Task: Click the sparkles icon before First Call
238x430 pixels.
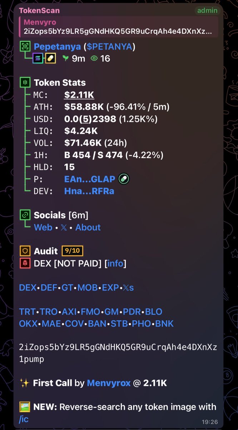Action: pyautogui.click(x=25, y=383)
